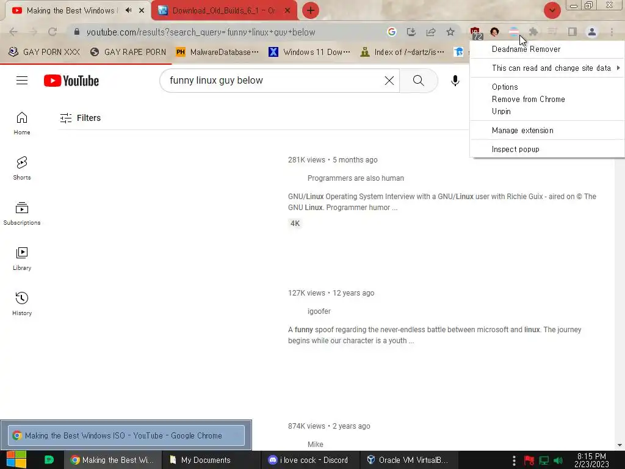Open the YouTube hamburger guide menu
This screenshot has width=625, height=469.
[x=22, y=81]
